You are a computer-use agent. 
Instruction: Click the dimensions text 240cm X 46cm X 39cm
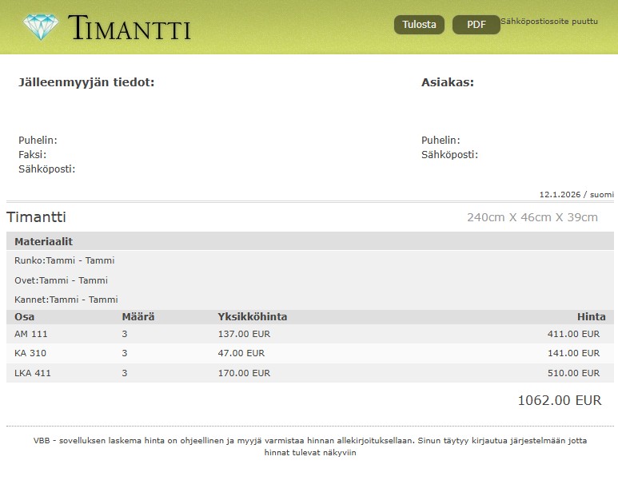[x=532, y=217]
